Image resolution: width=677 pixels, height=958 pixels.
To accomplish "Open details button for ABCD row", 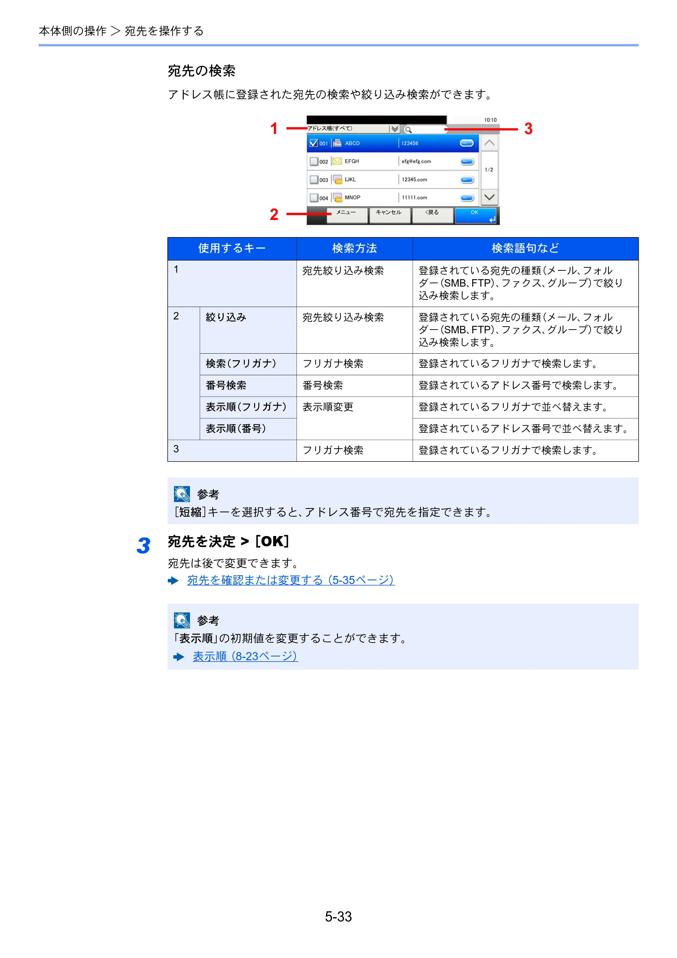I will (x=466, y=143).
